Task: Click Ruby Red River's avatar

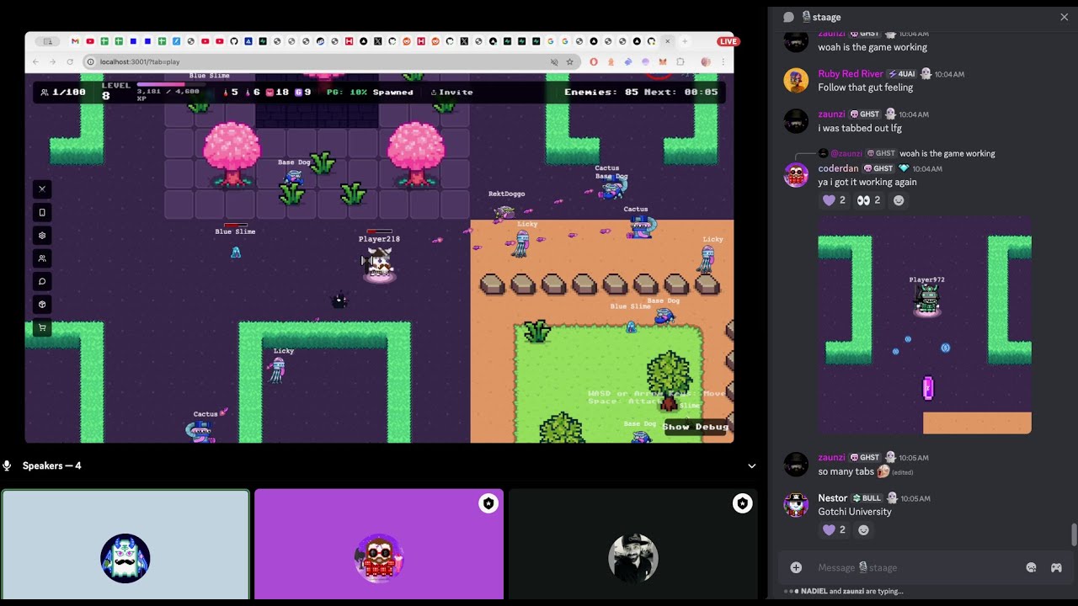Action: click(796, 81)
